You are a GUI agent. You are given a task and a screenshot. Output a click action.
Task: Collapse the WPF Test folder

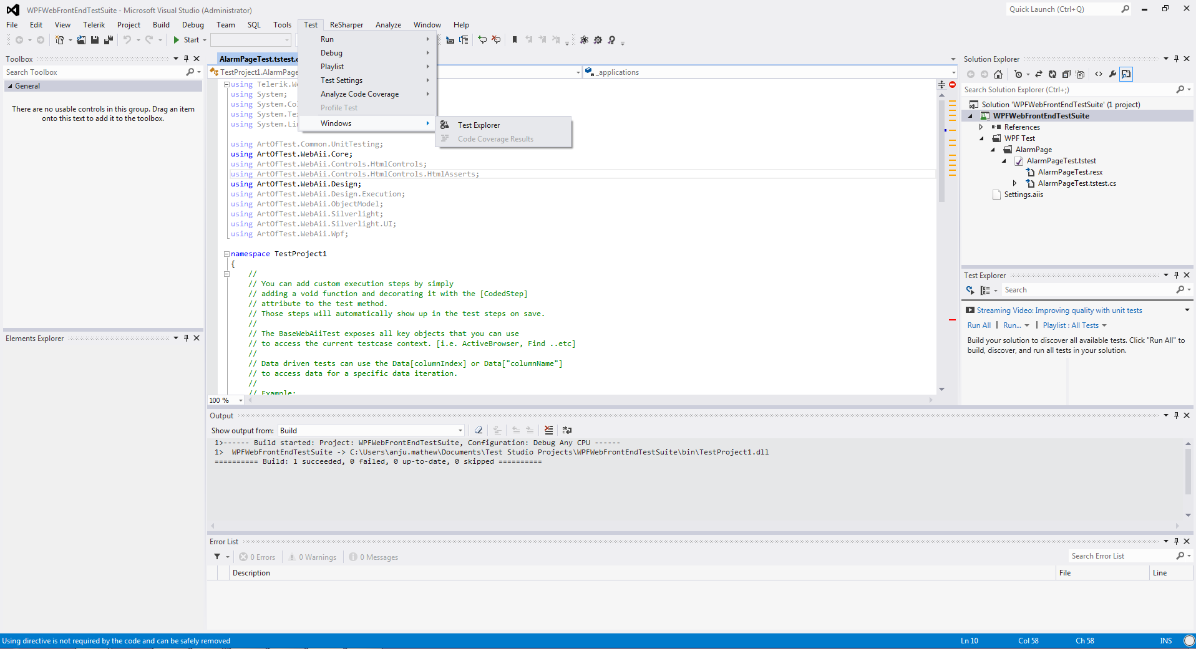(981, 138)
